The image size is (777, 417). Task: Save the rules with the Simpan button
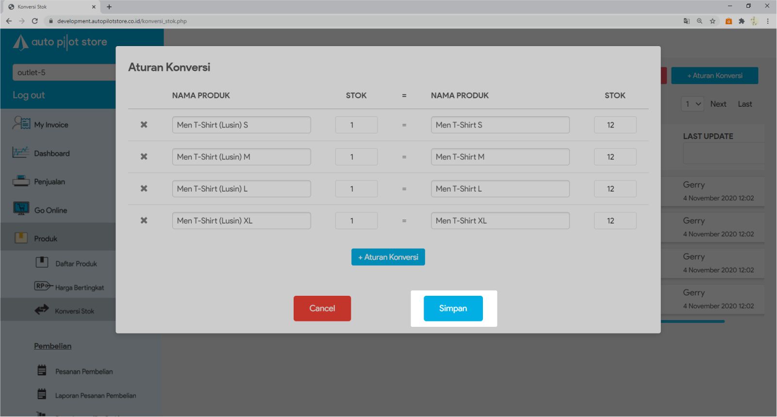coord(453,308)
